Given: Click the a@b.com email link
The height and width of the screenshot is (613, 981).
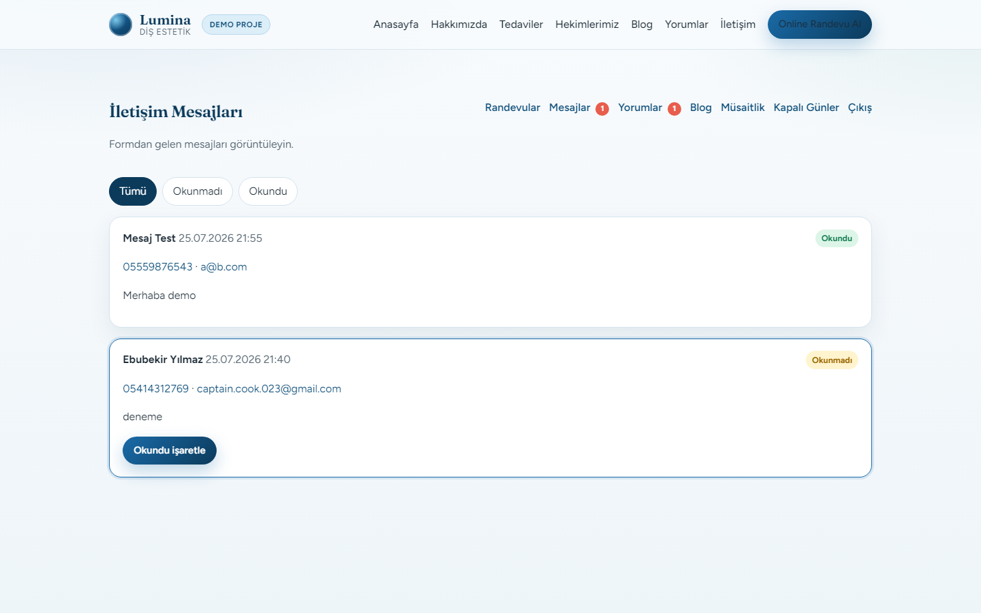Looking at the screenshot, I should pos(223,267).
